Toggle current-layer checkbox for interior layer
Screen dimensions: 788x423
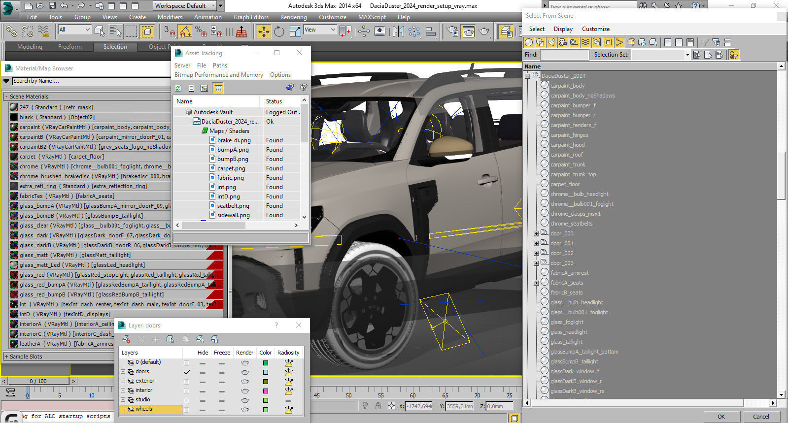pyautogui.click(x=186, y=390)
